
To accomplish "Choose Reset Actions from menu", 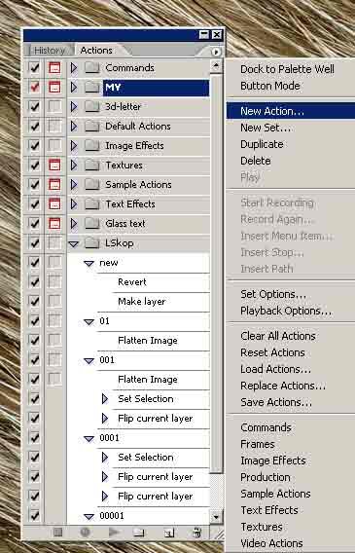I will click(x=291, y=352).
